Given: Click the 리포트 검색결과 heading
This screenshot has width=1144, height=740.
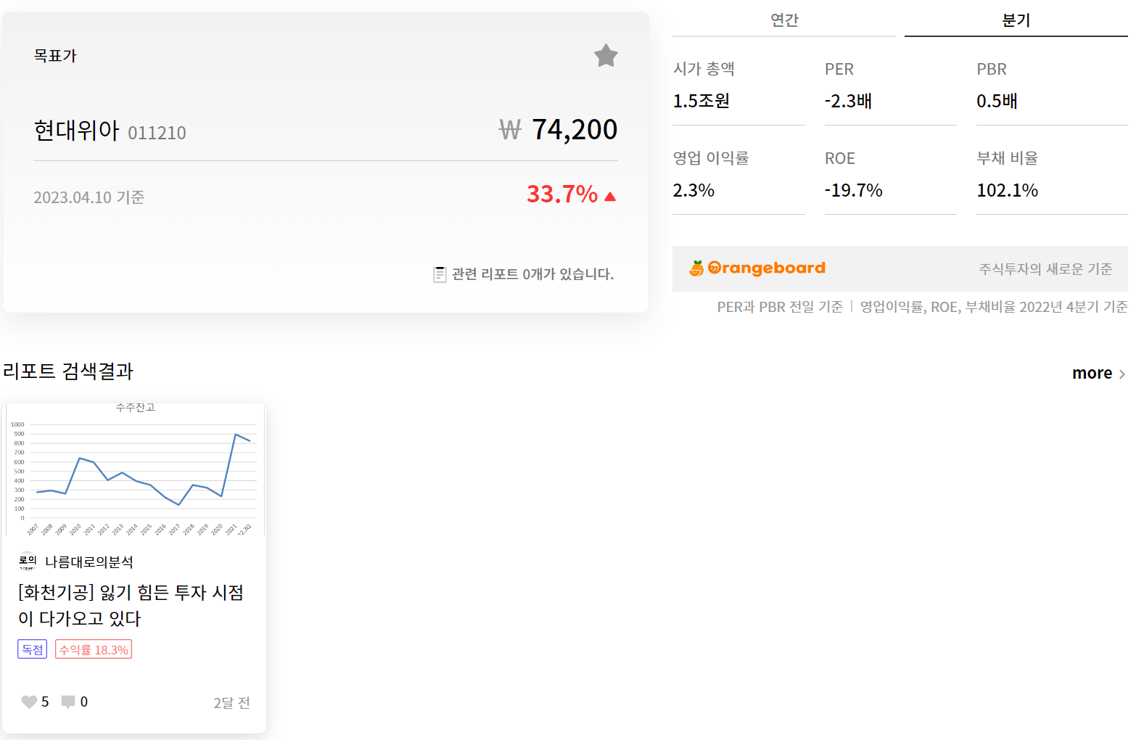Looking at the screenshot, I should tap(68, 371).
